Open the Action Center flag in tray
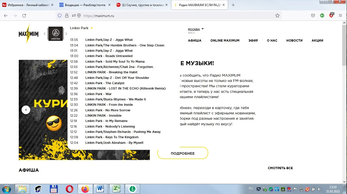 pyautogui.click(x=295, y=189)
